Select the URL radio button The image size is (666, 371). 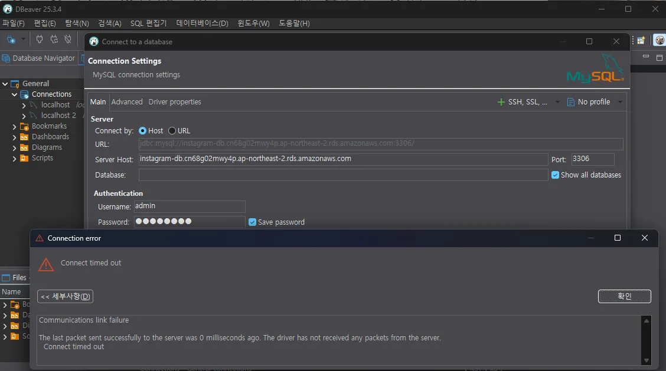point(171,130)
